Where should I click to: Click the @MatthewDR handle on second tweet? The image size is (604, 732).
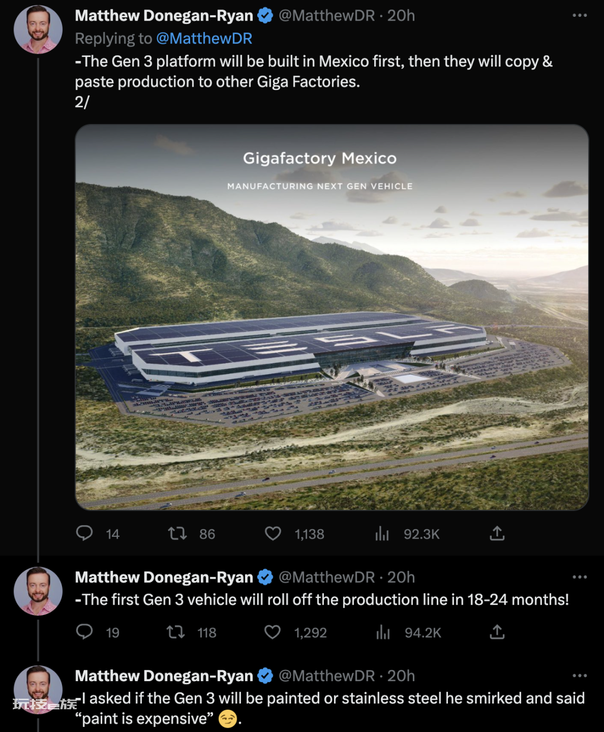(x=327, y=577)
